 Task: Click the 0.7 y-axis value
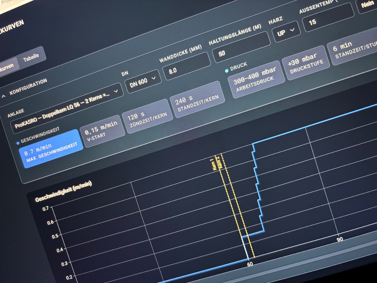tap(46, 208)
